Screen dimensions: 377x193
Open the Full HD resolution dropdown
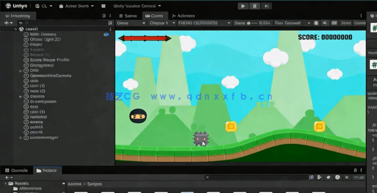[x=204, y=23]
